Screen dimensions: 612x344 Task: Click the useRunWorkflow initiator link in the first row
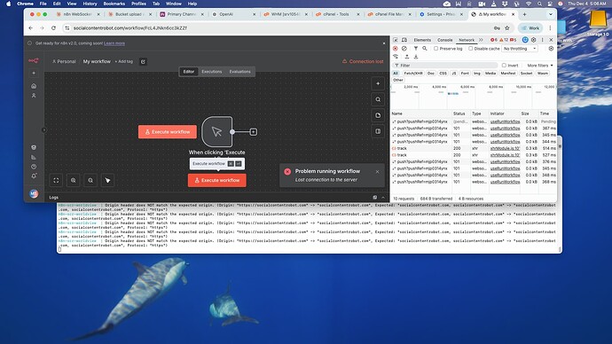[x=505, y=121]
